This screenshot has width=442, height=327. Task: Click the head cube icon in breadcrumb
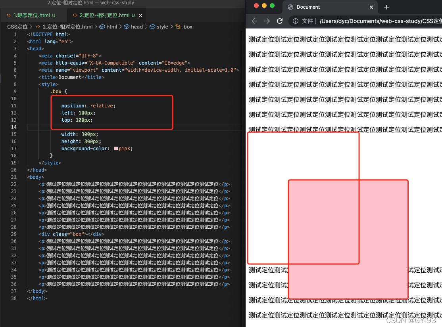point(127,27)
